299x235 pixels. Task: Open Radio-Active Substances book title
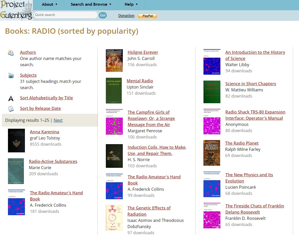point(53,161)
